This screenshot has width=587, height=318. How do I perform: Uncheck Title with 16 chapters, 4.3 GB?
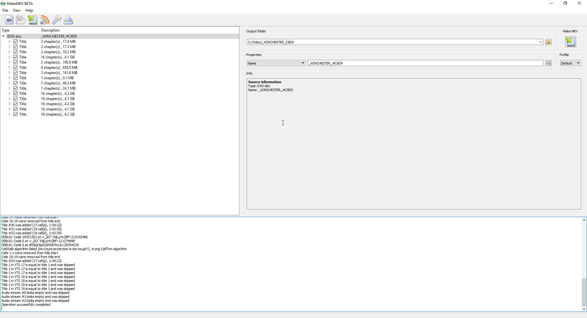15,94
